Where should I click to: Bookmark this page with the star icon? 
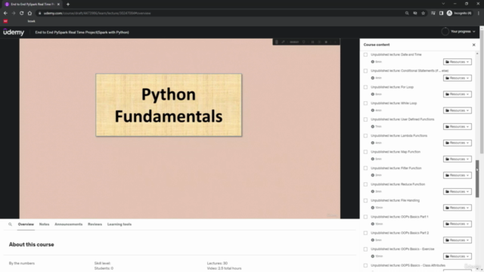423,14
